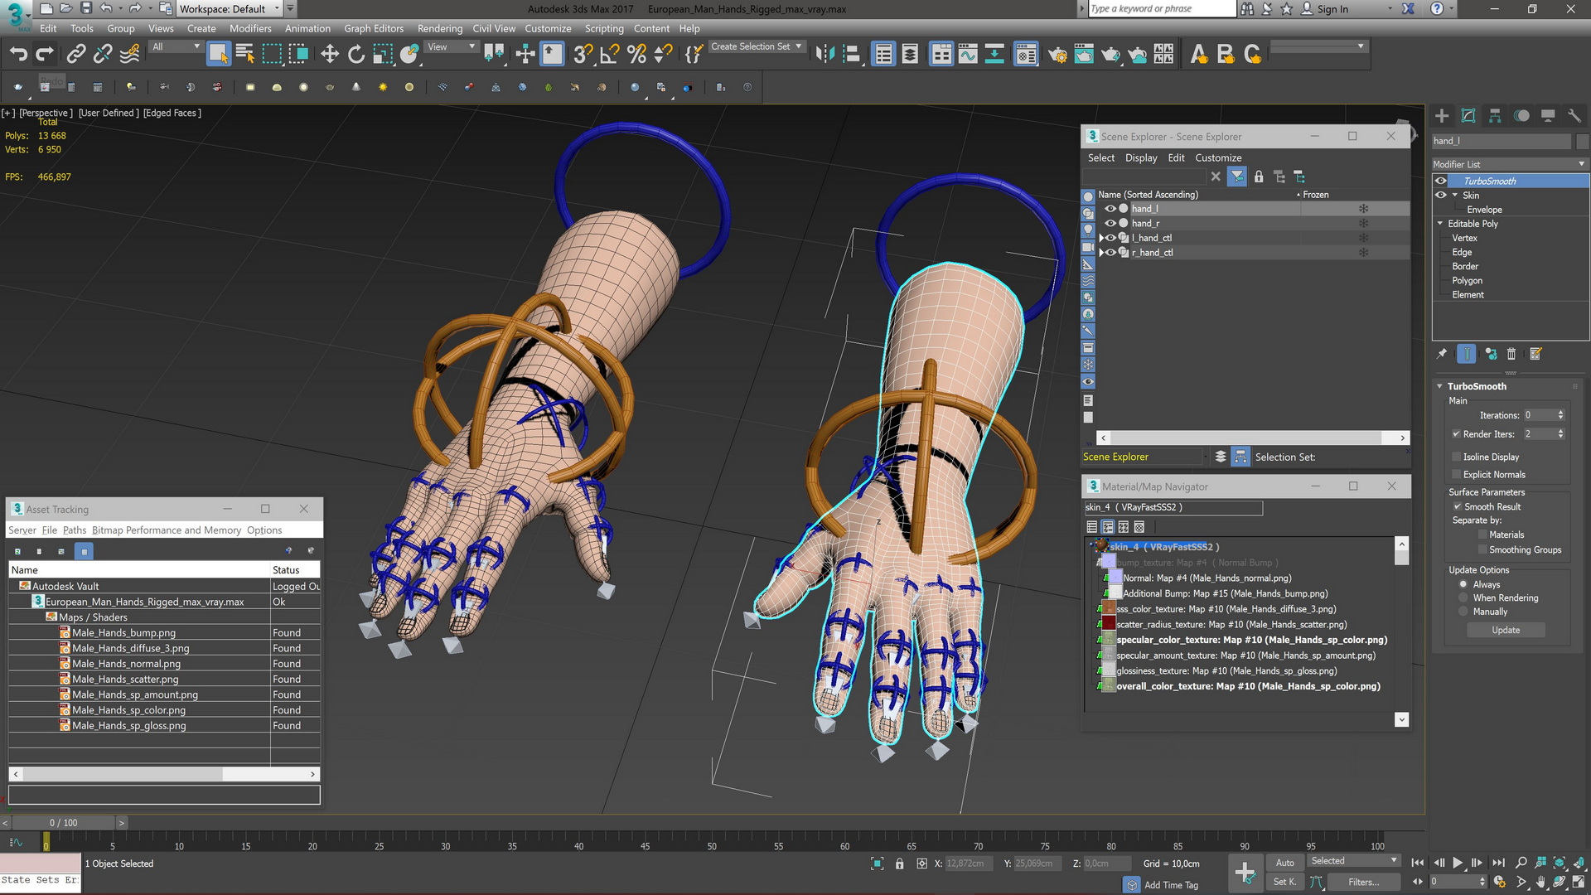
Task: Activate the Select Object tool
Action: pos(218,55)
